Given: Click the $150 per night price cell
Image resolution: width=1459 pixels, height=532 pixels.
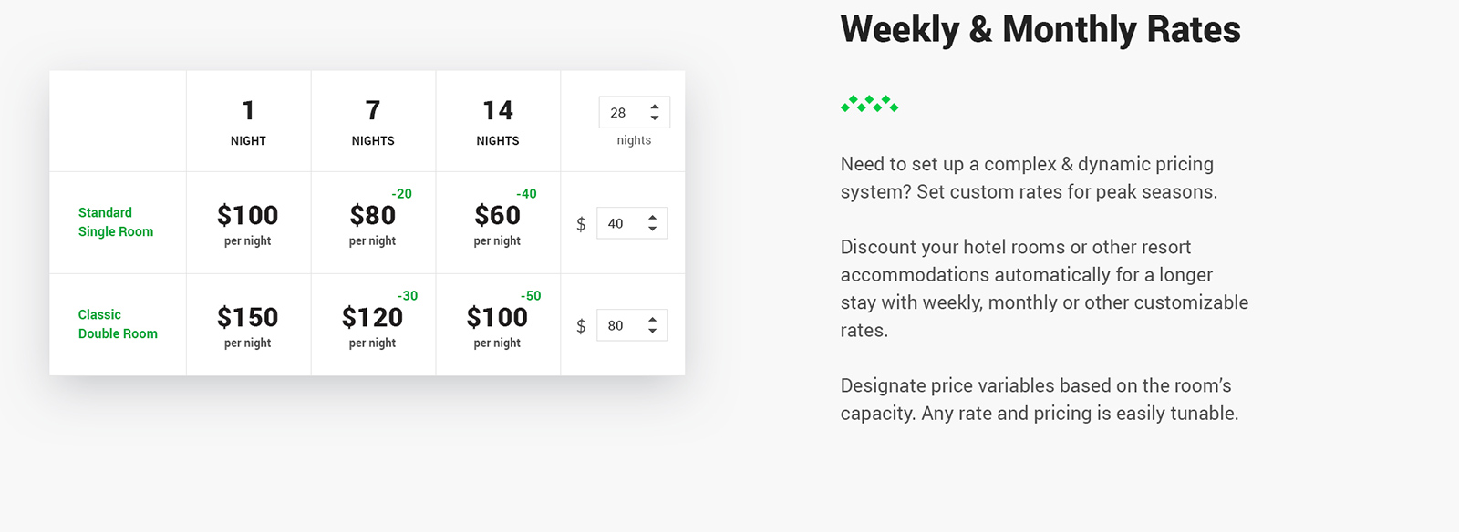Looking at the screenshot, I should pyautogui.click(x=248, y=325).
